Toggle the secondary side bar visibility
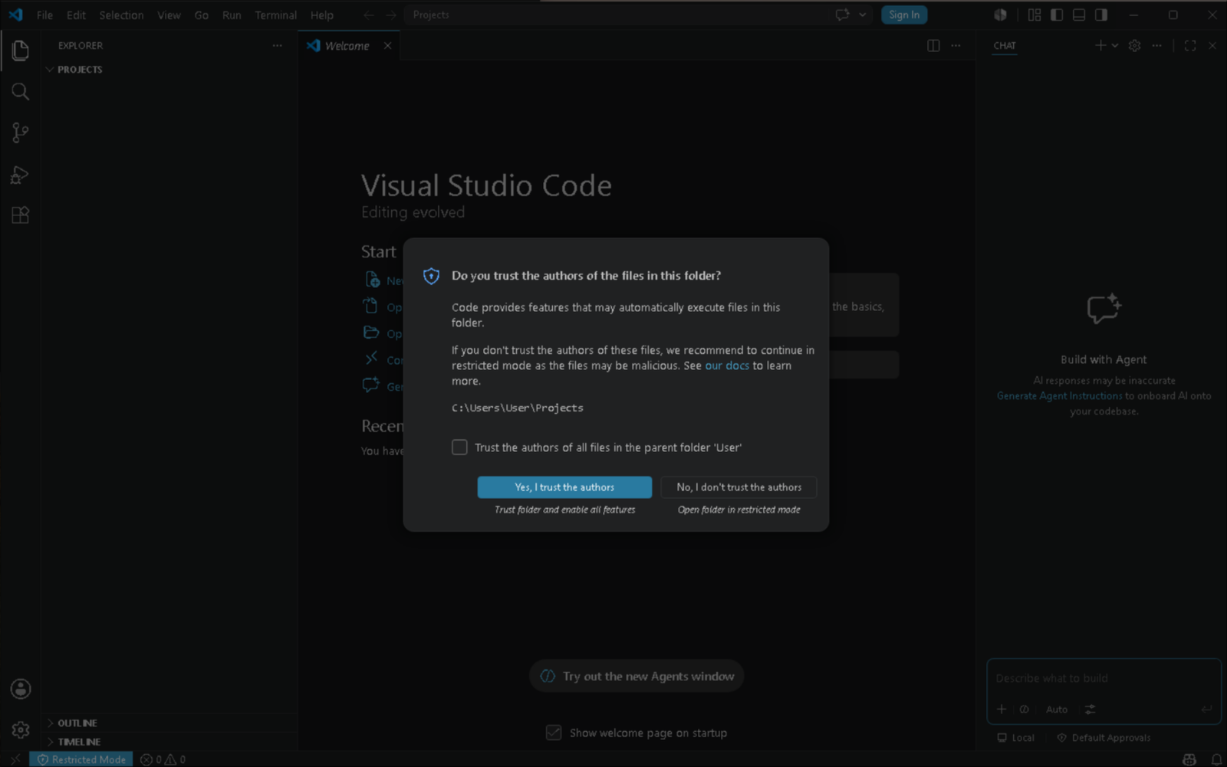 [x=1101, y=15]
